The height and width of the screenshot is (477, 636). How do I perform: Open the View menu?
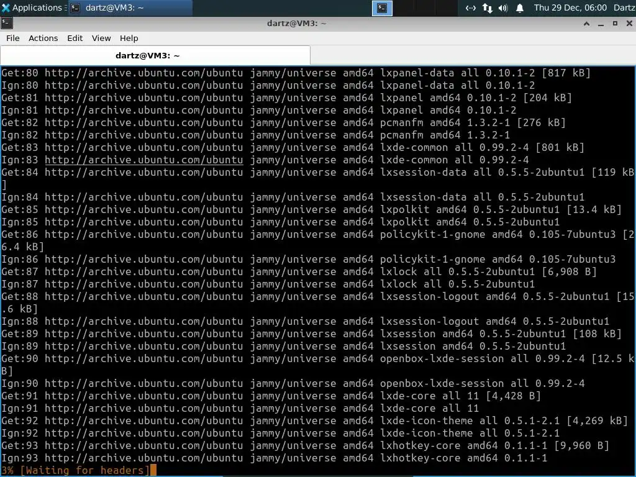coord(101,38)
